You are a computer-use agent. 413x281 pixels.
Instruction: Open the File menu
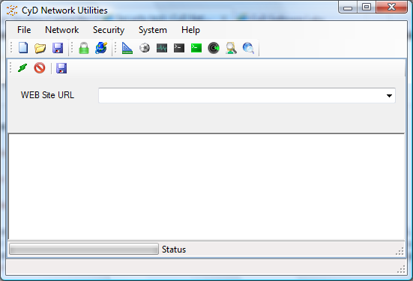pyautogui.click(x=24, y=30)
